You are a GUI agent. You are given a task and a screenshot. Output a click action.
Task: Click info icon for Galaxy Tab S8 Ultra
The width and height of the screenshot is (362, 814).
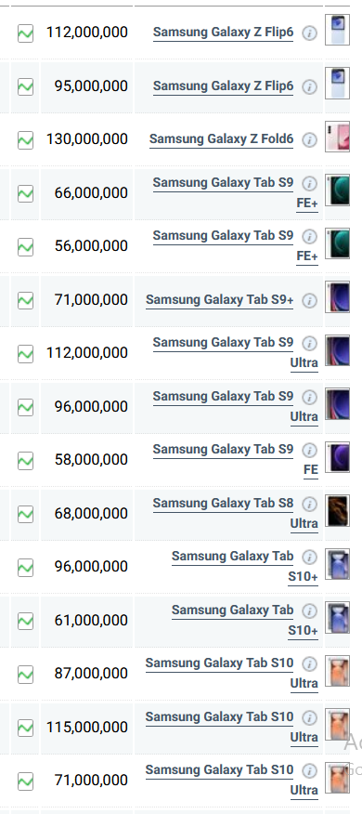[310, 504]
